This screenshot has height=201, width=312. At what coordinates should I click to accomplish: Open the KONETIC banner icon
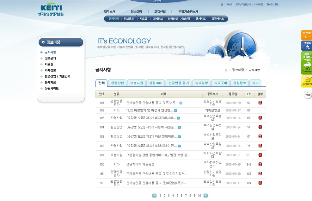pos(307,81)
